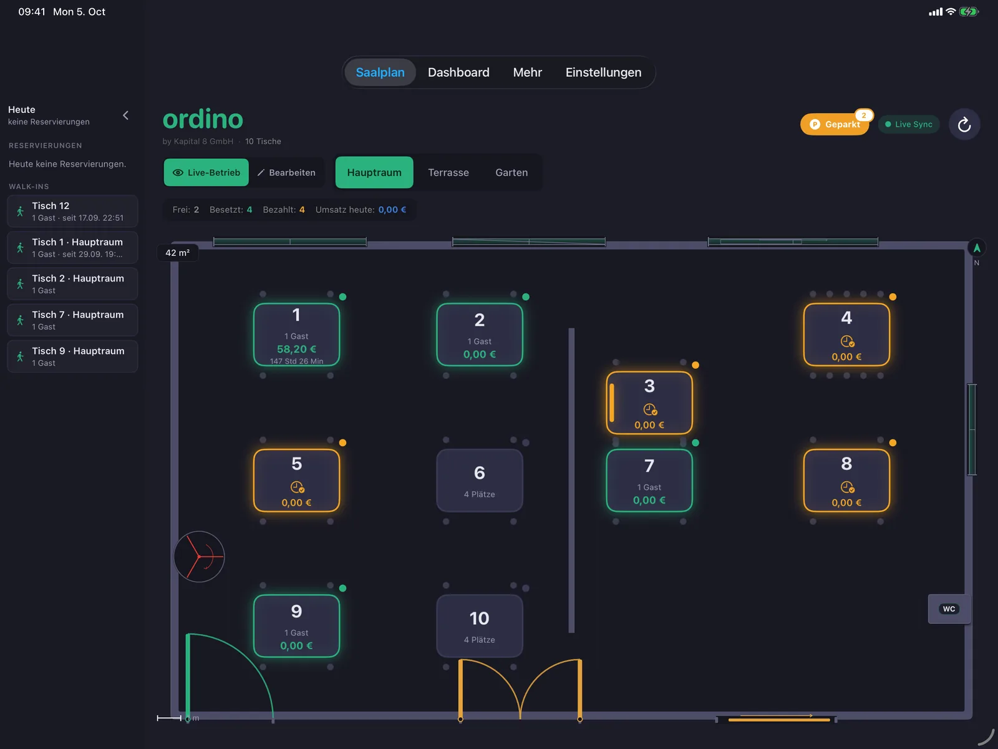Select table 9 on the floor plan
The width and height of the screenshot is (998, 749).
(296, 626)
